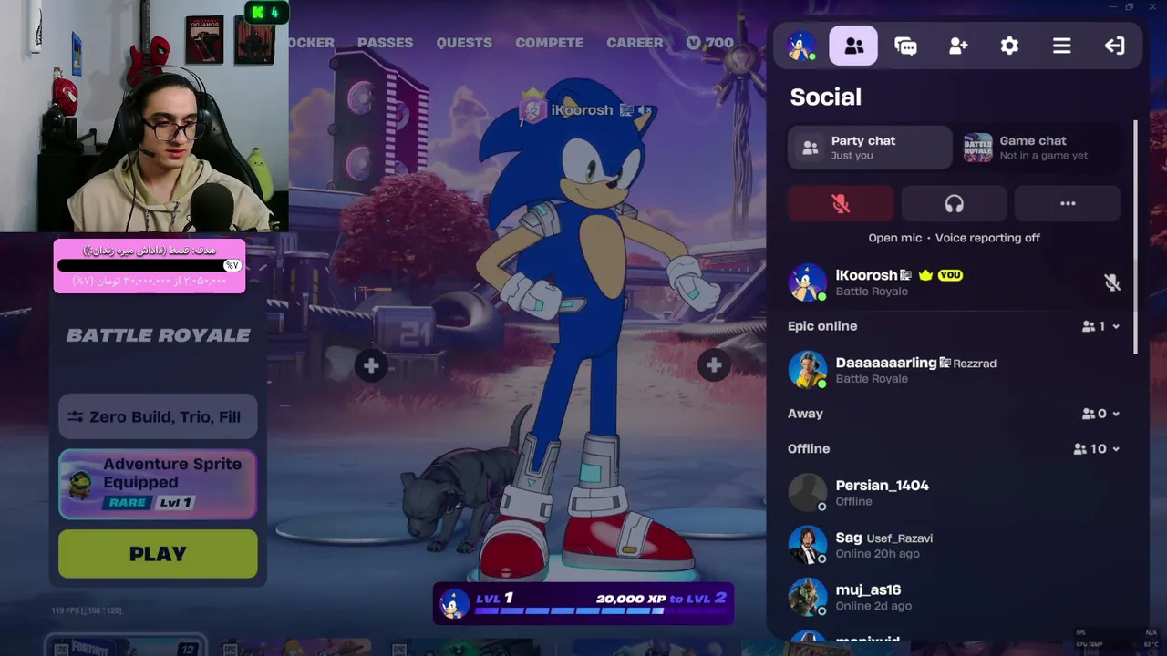This screenshot has width=1167, height=656.
Task: Click the right empty party slot plus
Action: point(713,366)
